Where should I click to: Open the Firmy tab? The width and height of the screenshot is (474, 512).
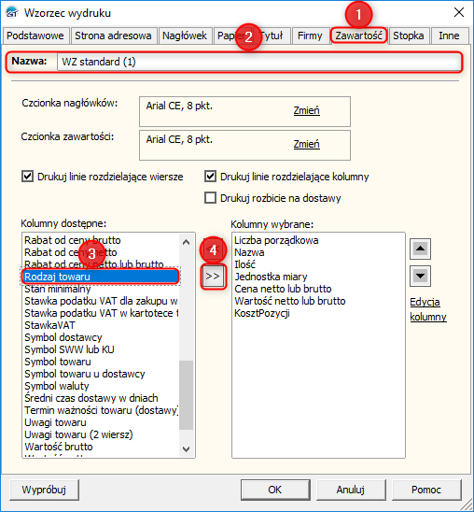pyautogui.click(x=310, y=36)
